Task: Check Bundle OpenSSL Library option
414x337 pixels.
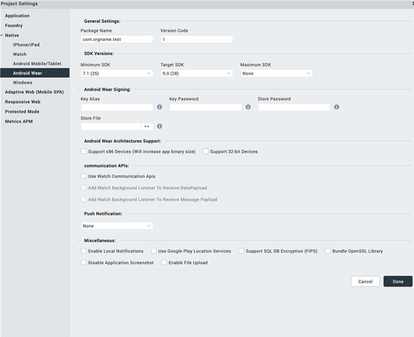Action: [x=328, y=251]
